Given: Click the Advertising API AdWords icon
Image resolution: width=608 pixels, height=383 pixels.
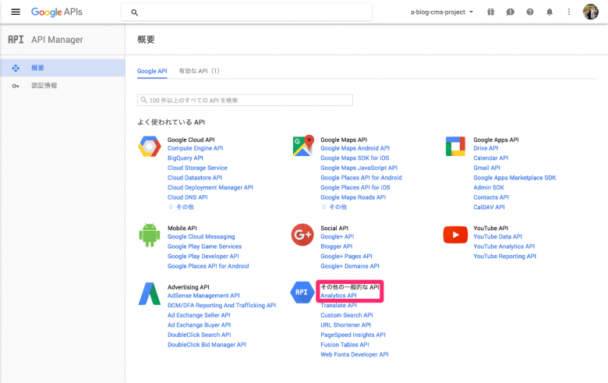Looking at the screenshot, I should (150, 294).
